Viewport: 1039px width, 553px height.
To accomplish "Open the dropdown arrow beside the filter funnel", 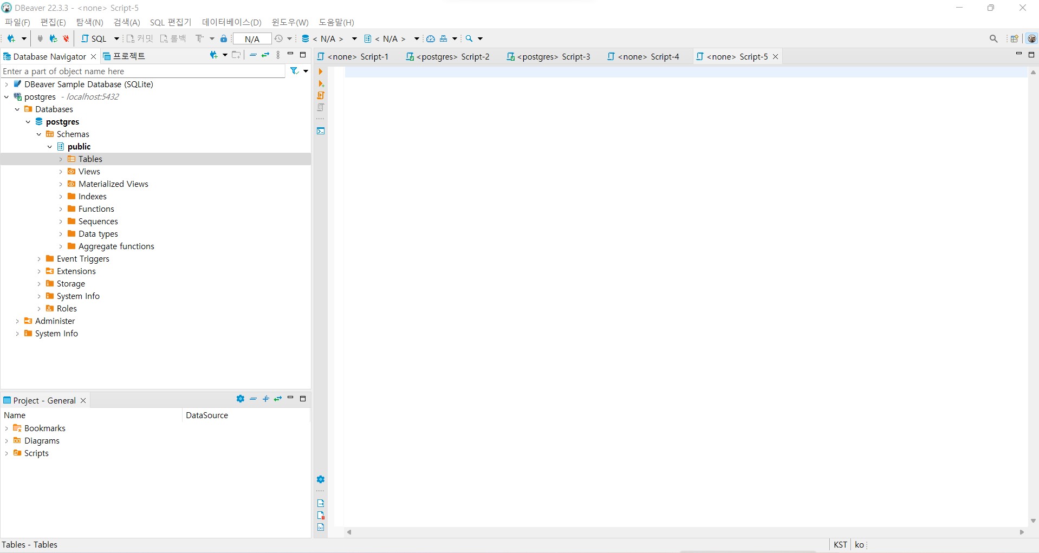I will 306,71.
